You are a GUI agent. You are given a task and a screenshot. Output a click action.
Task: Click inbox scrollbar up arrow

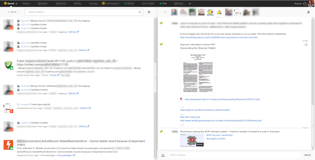coord(155,18)
